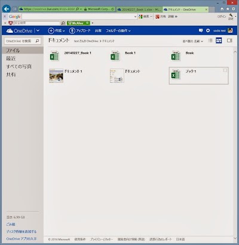Open the settings gear in OneDrive header
Image resolution: width=239 pixels, height=245 pixels.
click(208, 30)
